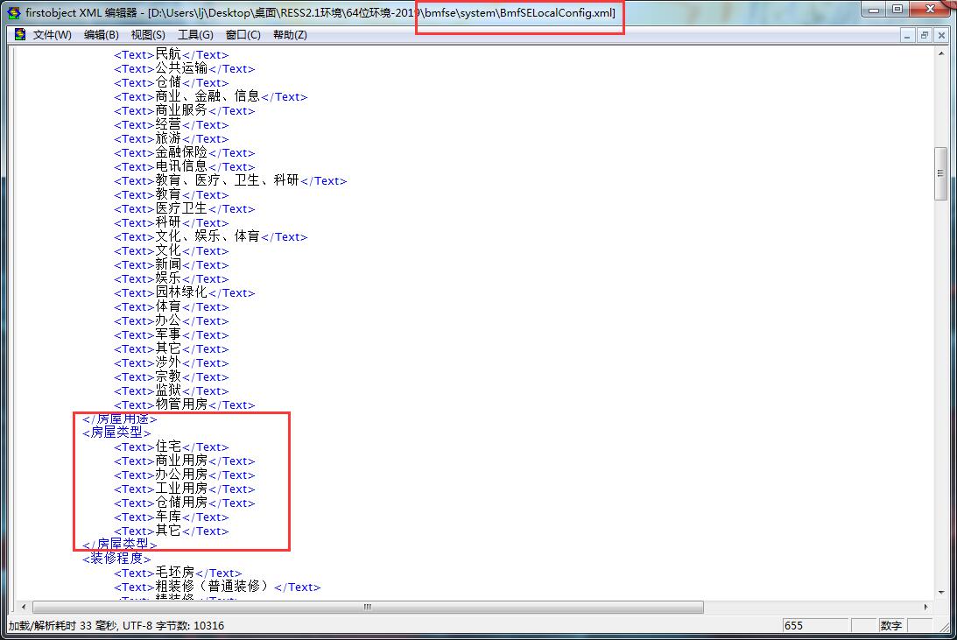The width and height of the screenshot is (957, 640).
Task: Maximize the XML editor application window
Action: [x=897, y=10]
